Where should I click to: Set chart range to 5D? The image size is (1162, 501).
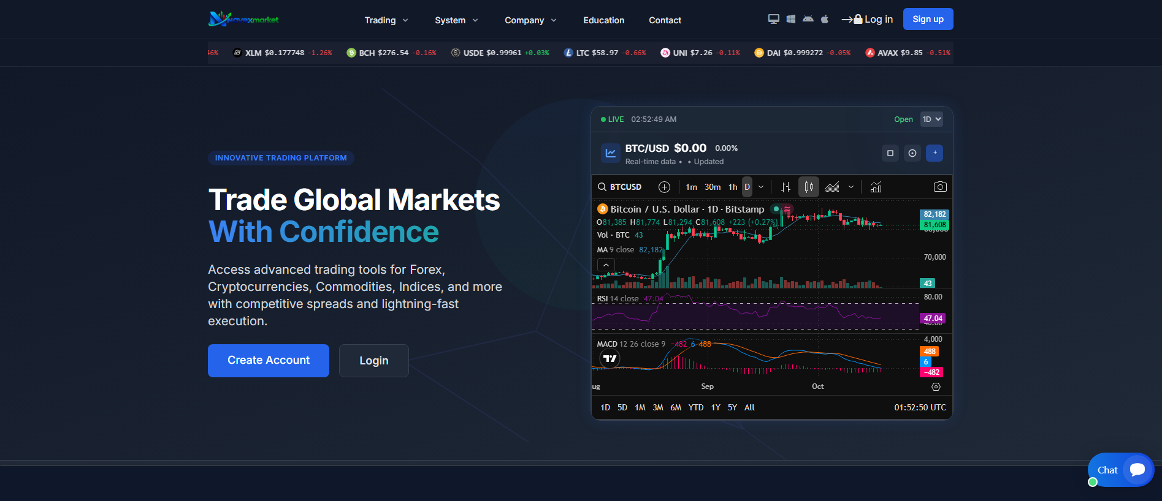(622, 407)
